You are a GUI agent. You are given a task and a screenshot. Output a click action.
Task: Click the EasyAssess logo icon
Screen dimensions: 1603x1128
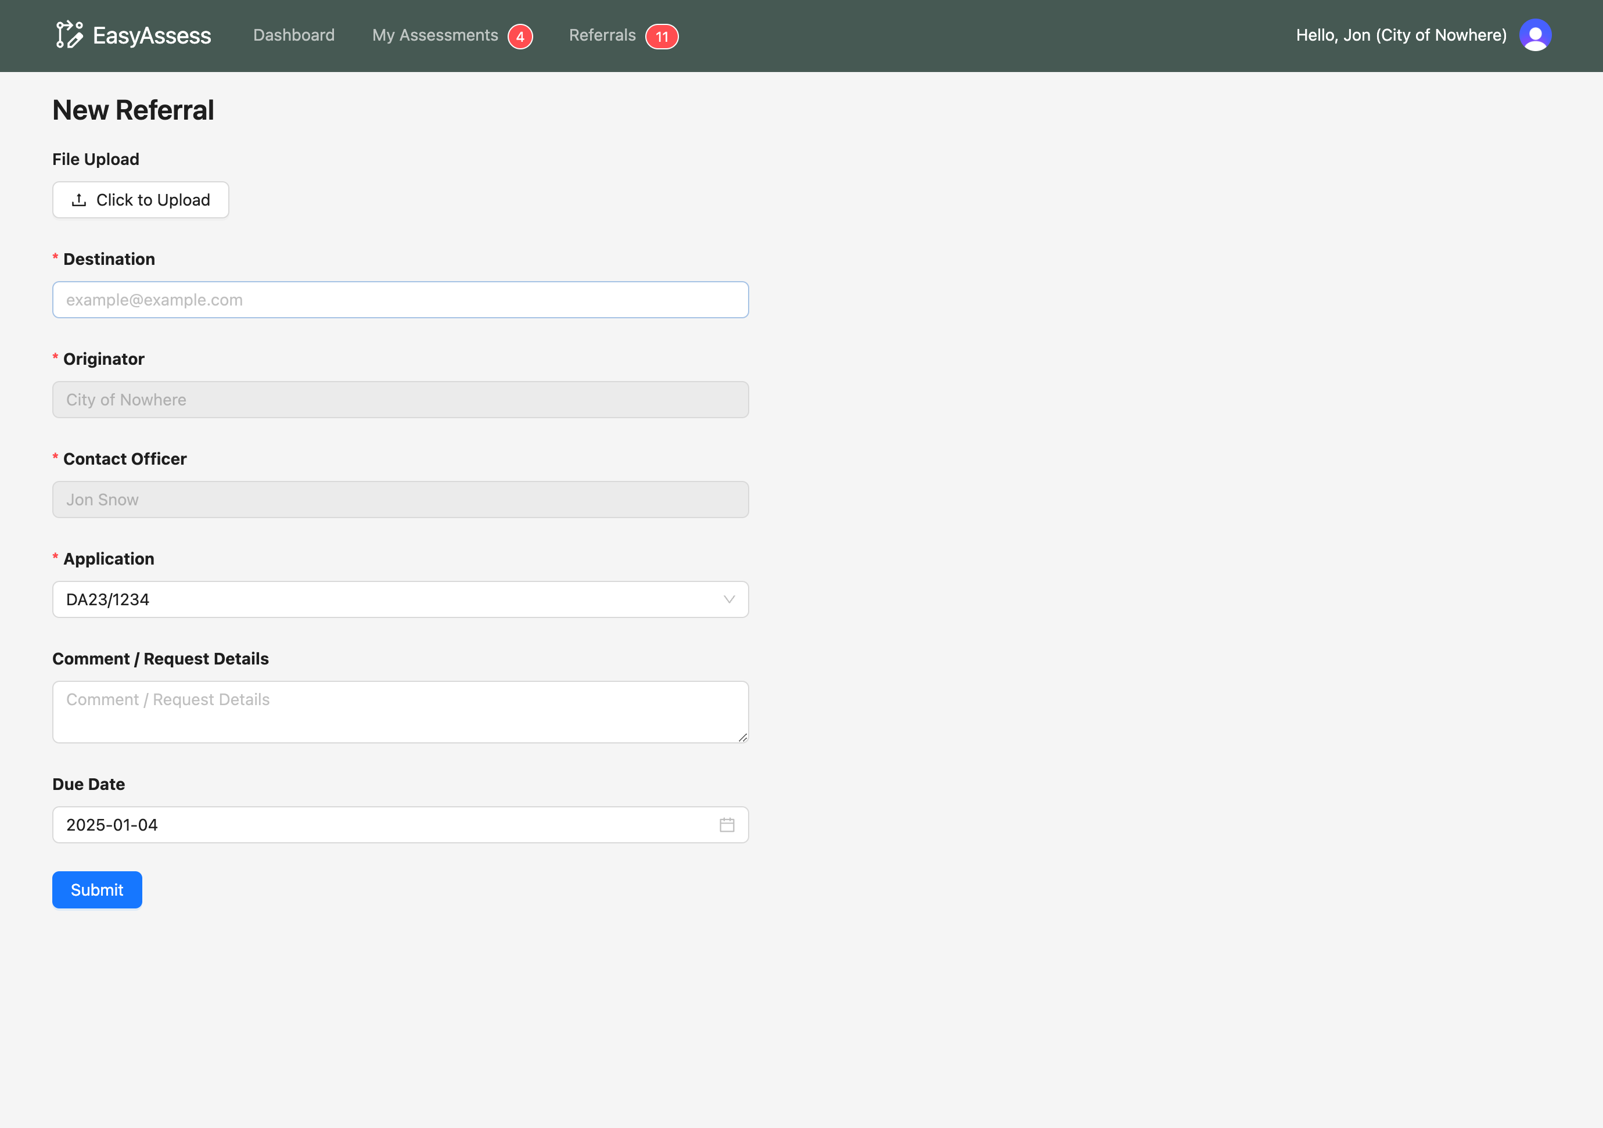click(69, 35)
